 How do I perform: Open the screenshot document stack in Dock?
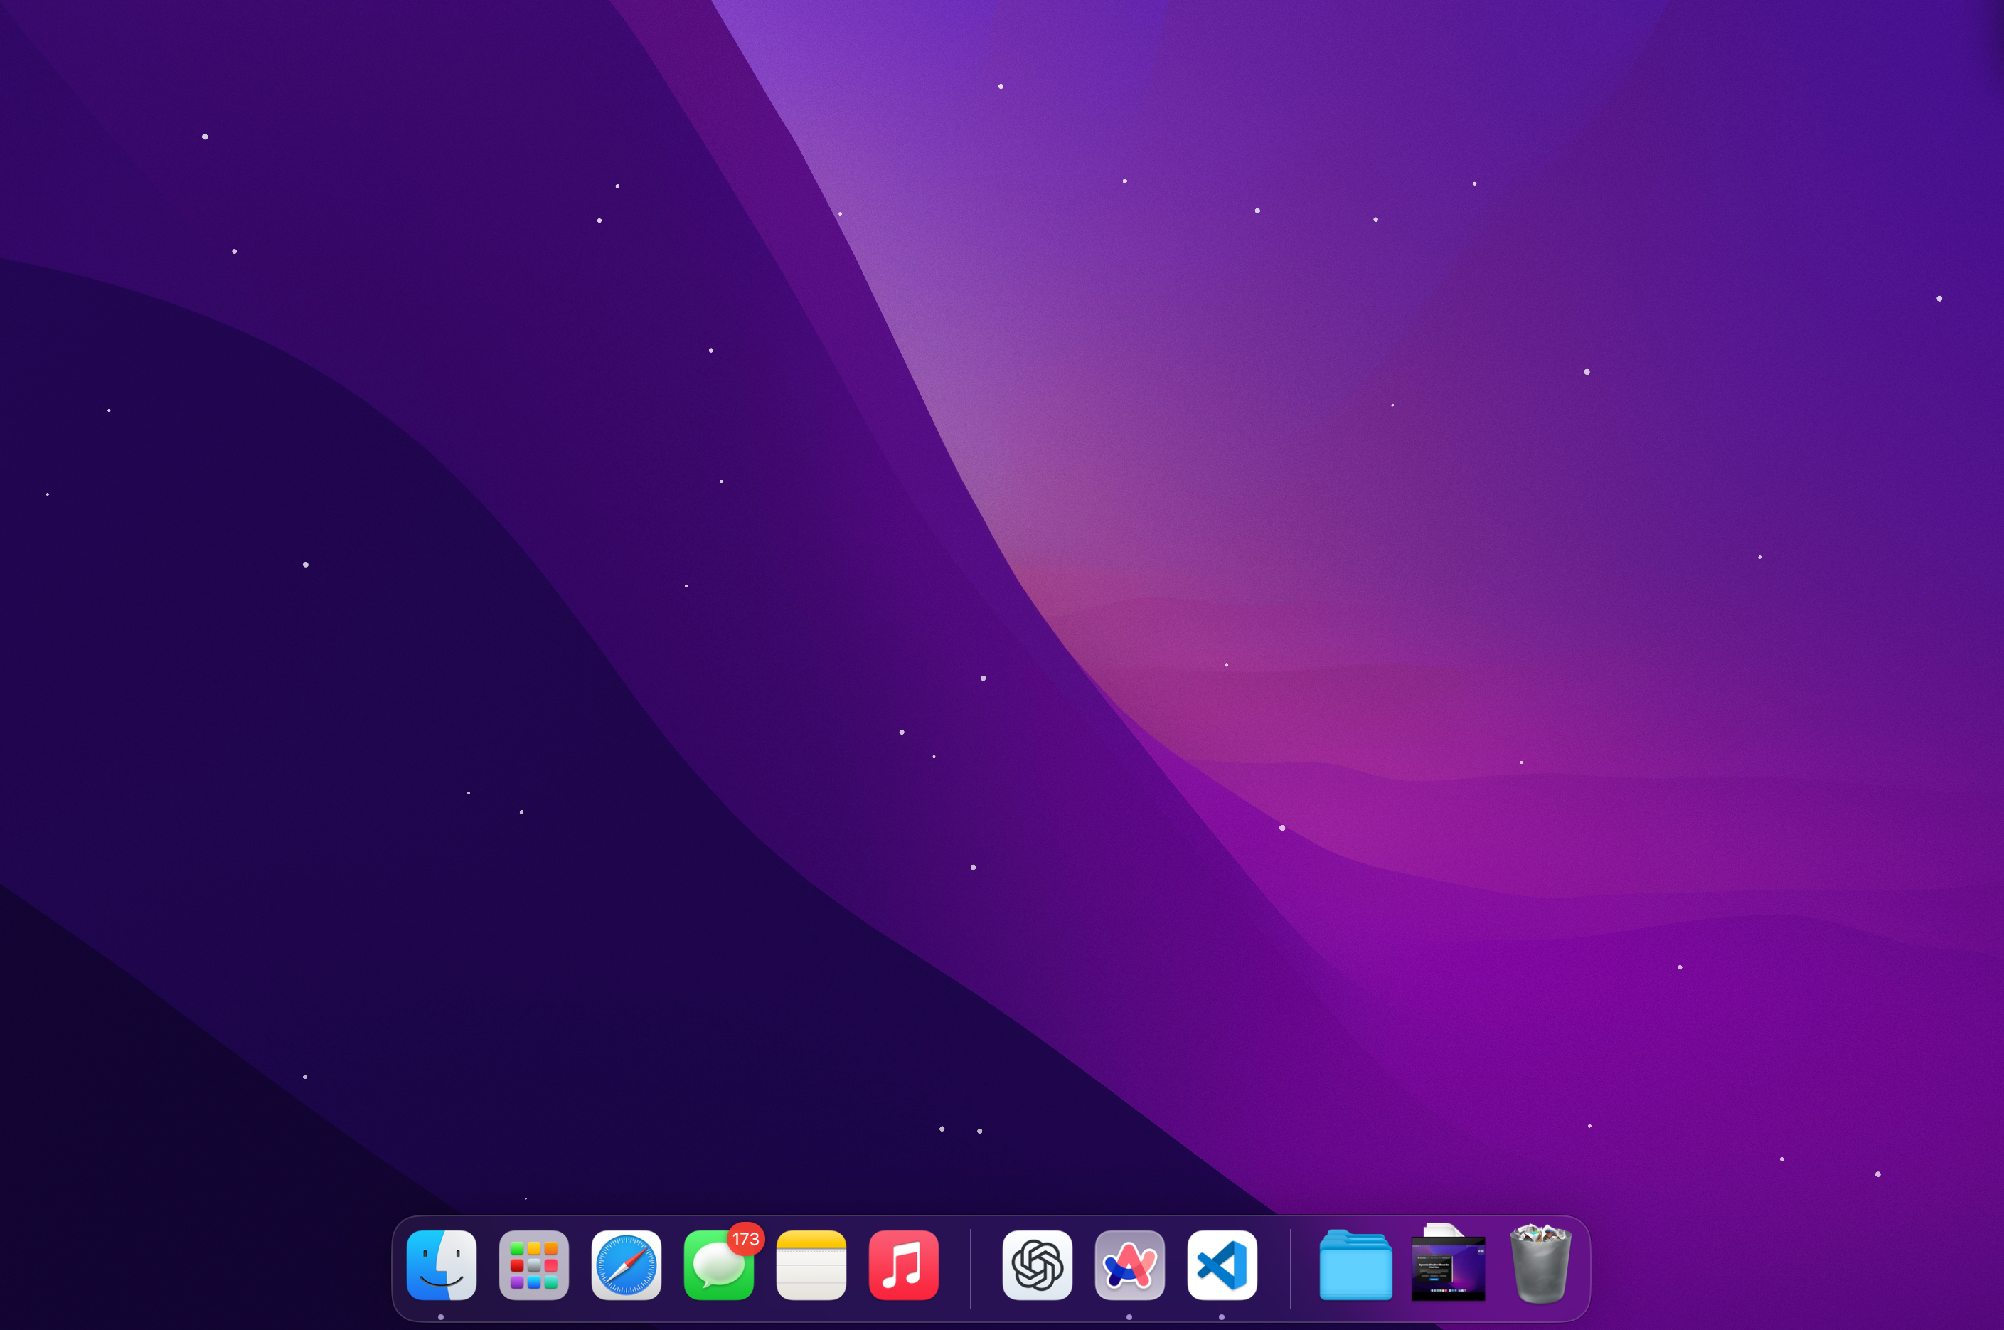tap(1448, 1262)
